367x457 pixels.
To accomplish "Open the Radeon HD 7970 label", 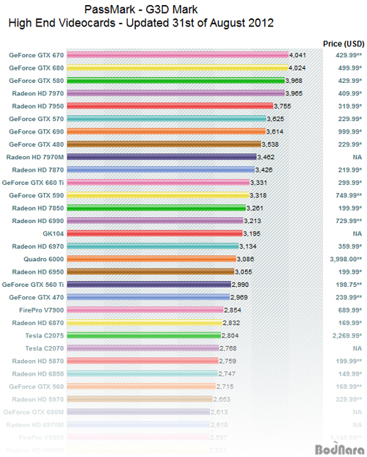I will coord(37,94).
